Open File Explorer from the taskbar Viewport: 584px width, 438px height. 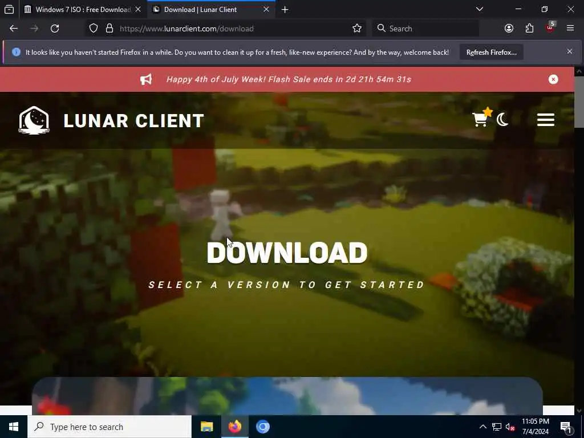pyautogui.click(x=206, y=427)
